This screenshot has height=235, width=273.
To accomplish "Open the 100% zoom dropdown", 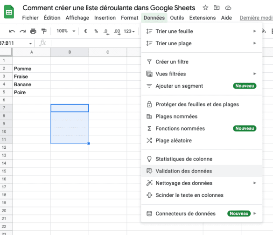I will 66,31.
